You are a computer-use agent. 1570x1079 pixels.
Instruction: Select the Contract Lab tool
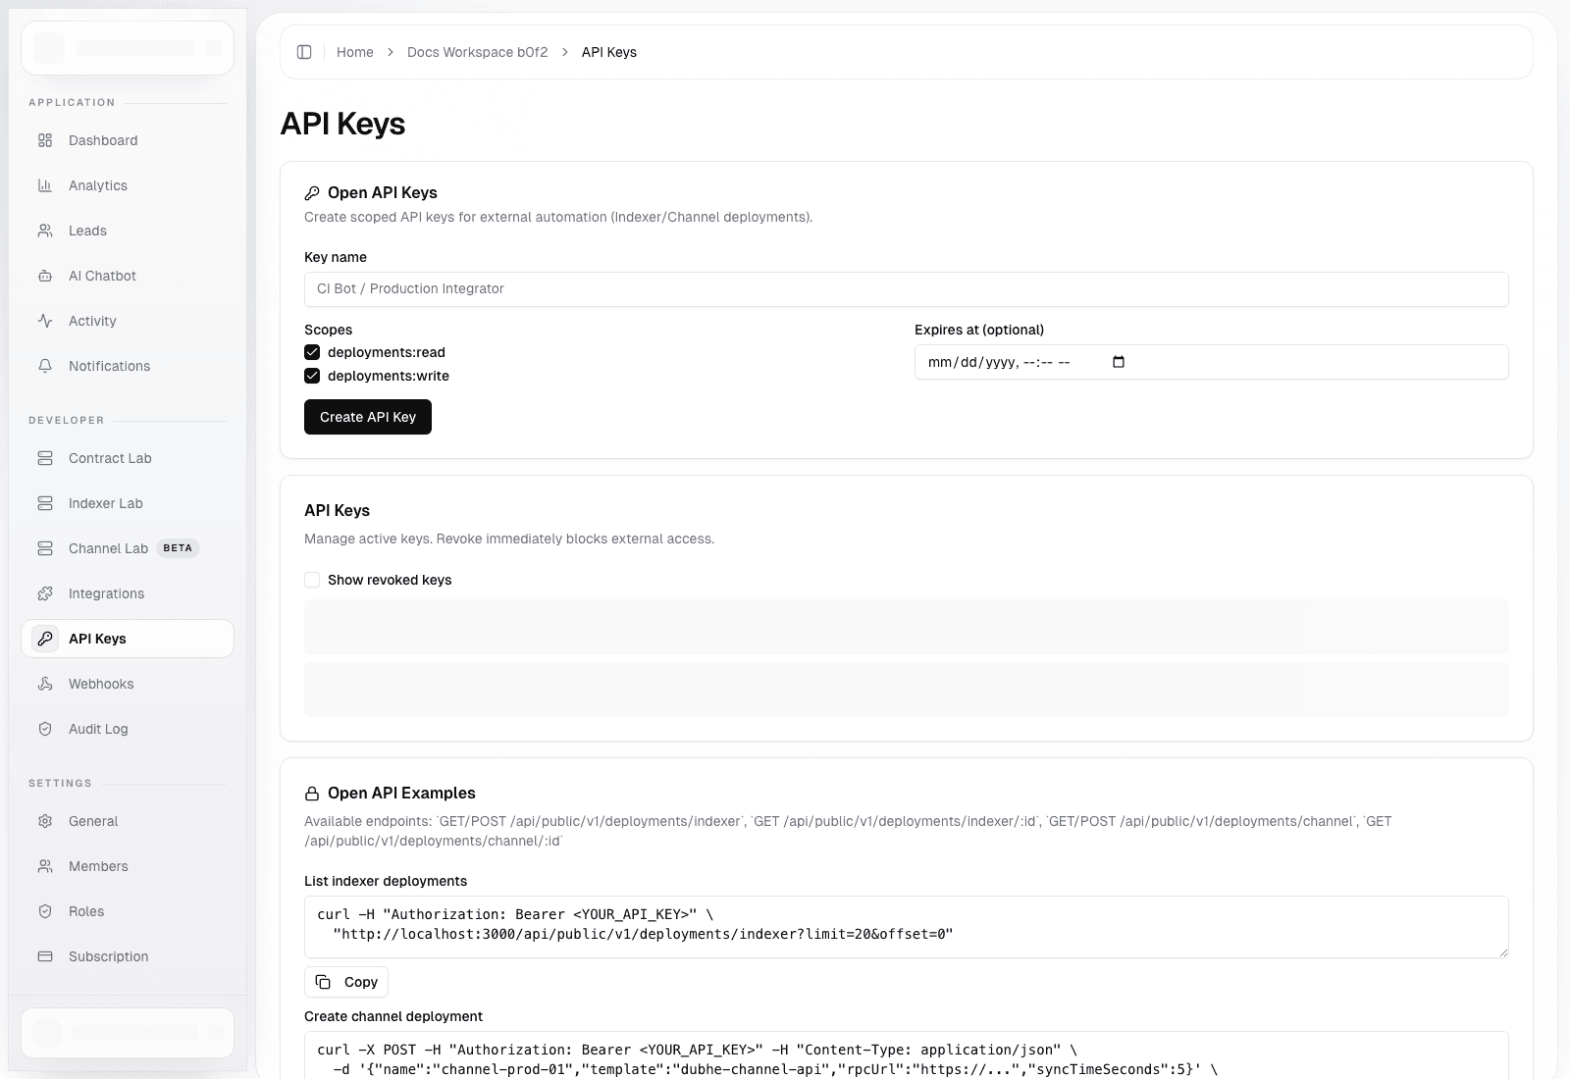click(x=109, y=458)
